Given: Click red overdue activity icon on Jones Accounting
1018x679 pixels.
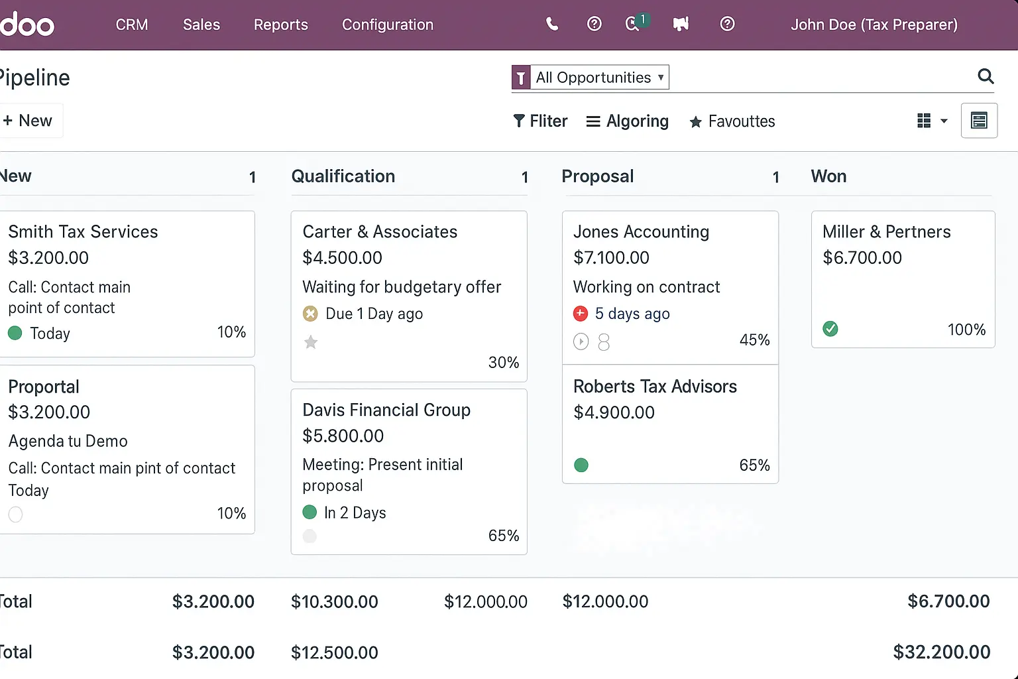Looking at the screenshot, I should (x=580, y=314).
